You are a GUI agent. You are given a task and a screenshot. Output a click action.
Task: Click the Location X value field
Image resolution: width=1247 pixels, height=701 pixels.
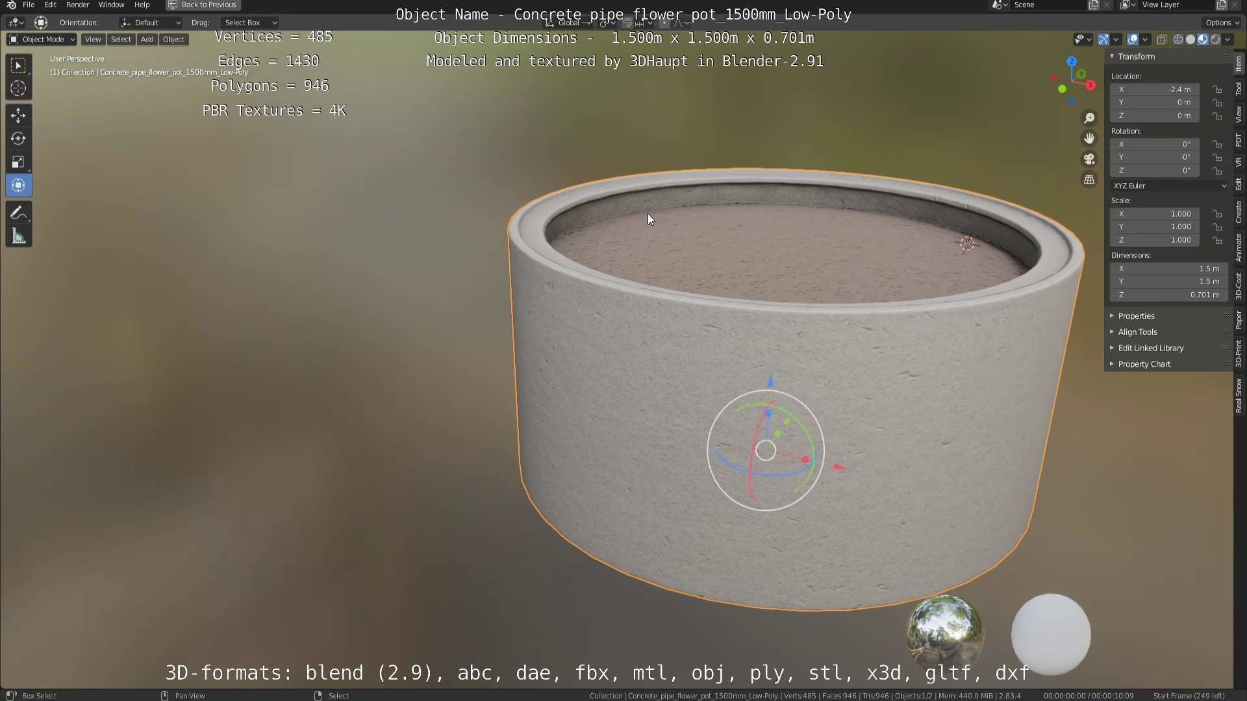tap(1155, 90)
